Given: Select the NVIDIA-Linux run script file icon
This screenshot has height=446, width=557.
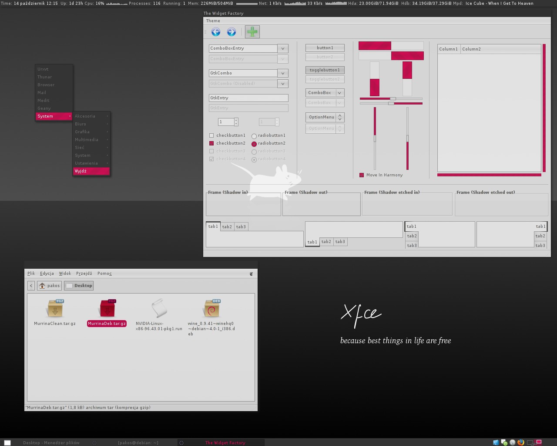Looking at the screenshot, I should click(159, 308).
